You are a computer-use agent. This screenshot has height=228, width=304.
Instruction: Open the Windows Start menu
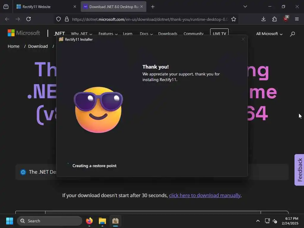[9, 221]
